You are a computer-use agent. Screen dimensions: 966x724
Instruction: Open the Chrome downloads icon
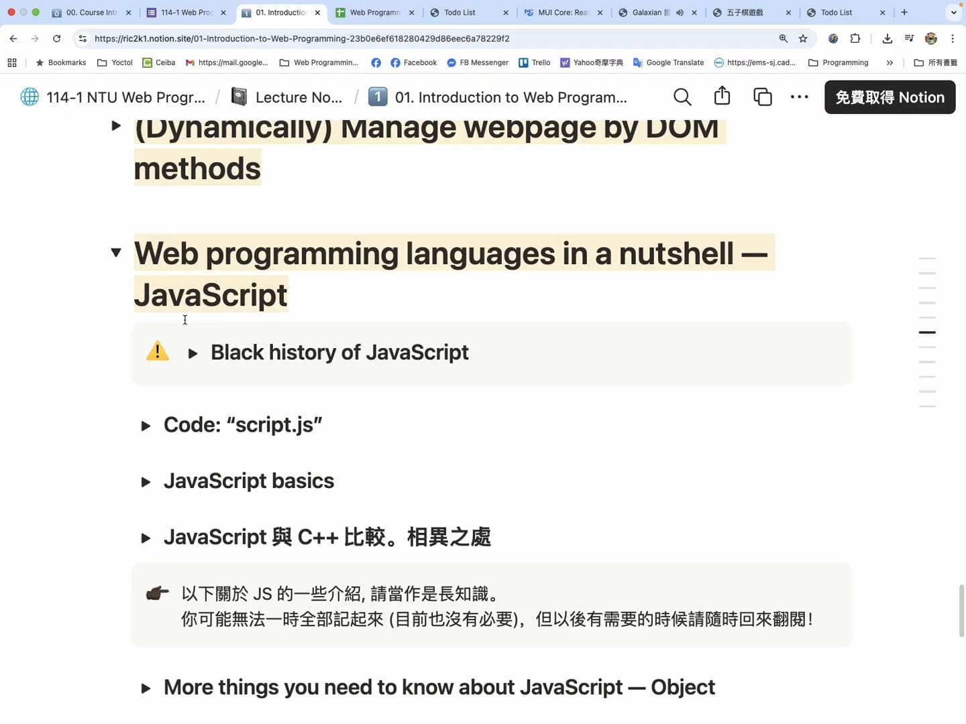(x=887, y=39)
